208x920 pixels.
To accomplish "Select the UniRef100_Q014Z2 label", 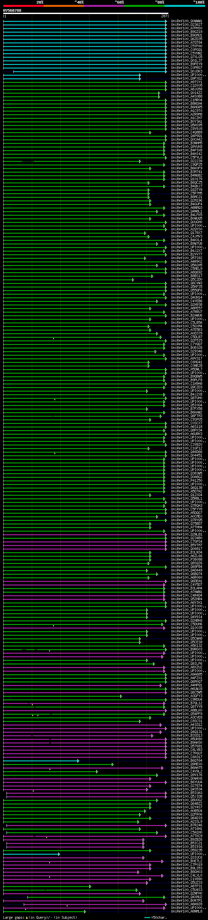I will pyautogui.click(x=186, y=93).
